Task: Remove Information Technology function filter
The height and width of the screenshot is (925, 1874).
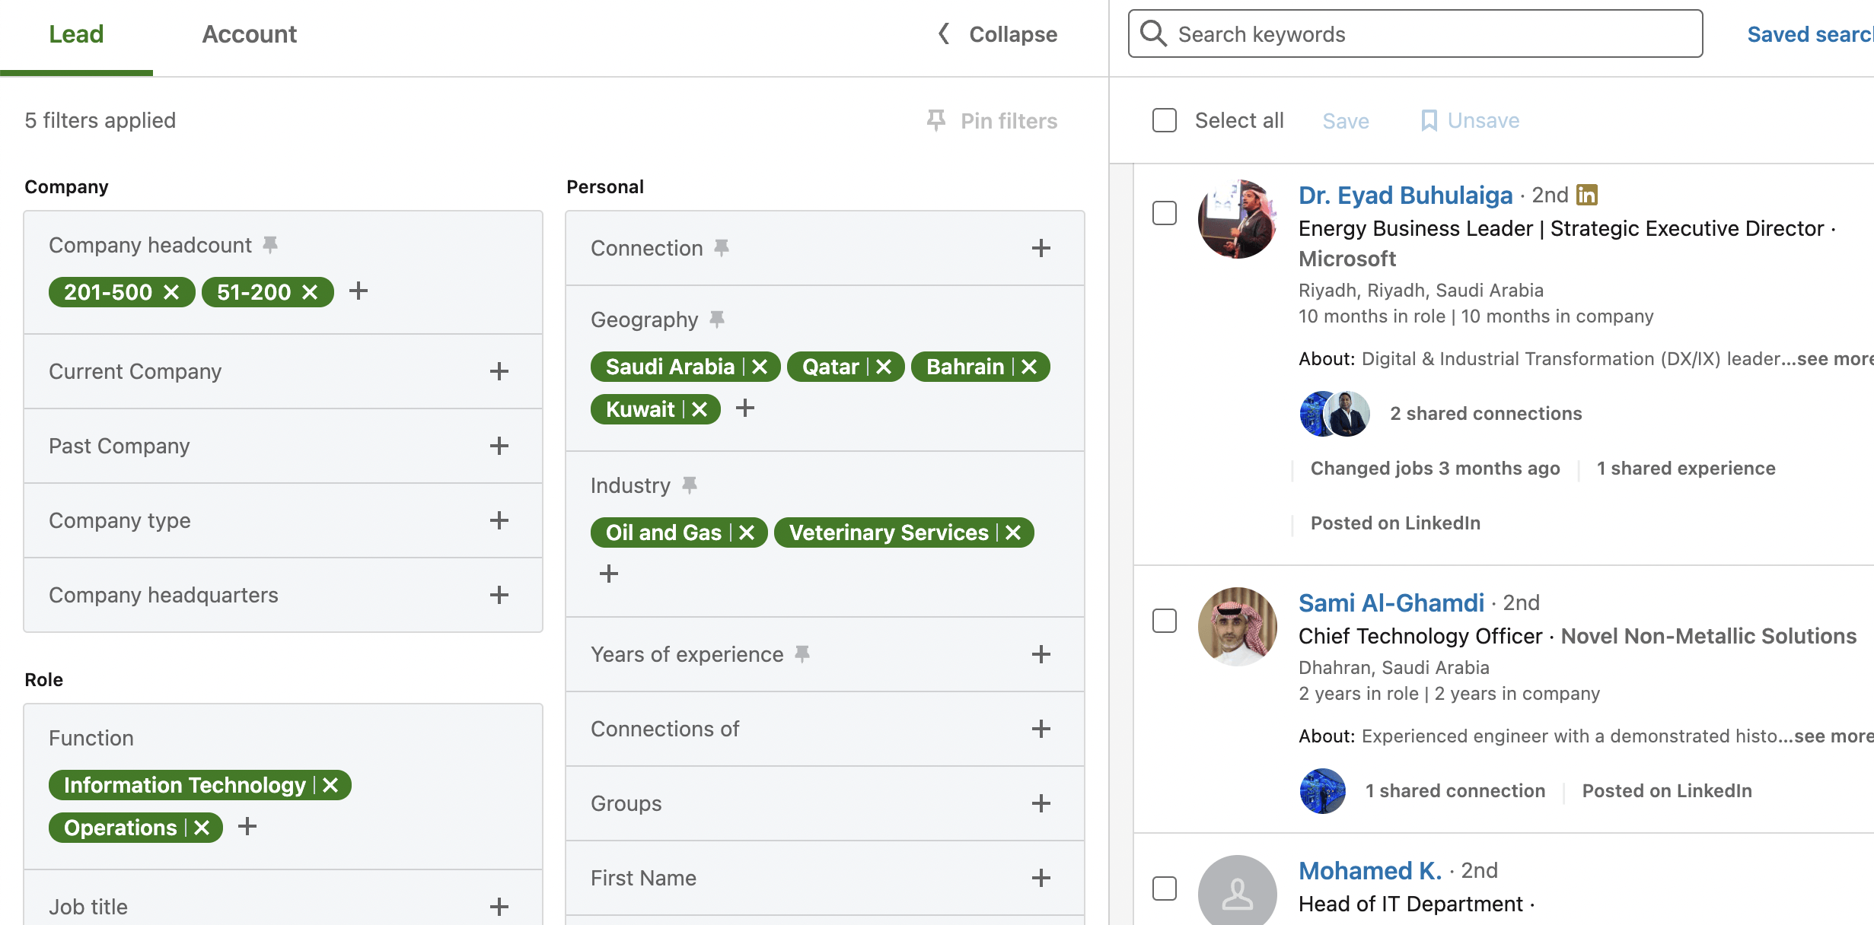Action: coord(330,785)
